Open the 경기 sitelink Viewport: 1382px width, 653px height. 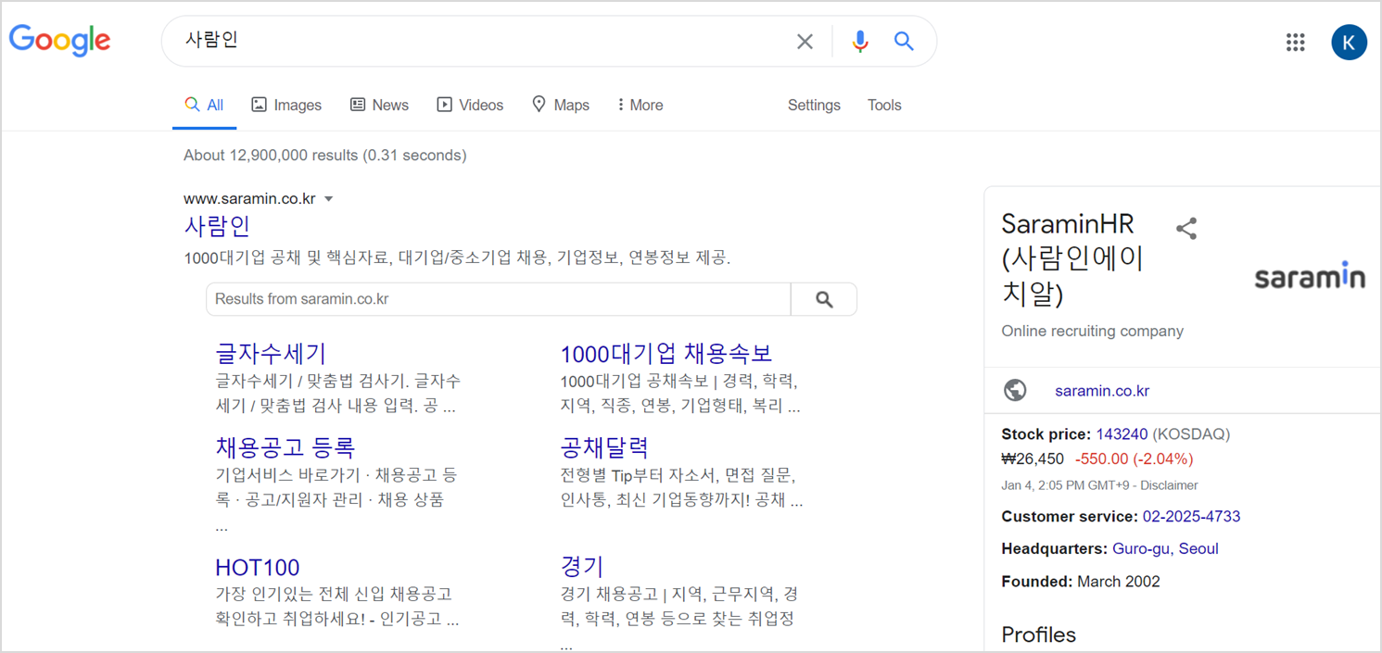click(582, 566)
